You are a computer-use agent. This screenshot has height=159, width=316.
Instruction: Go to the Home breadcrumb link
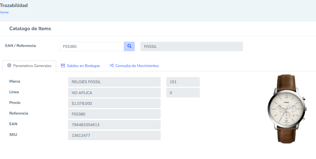tap(4, 12)
